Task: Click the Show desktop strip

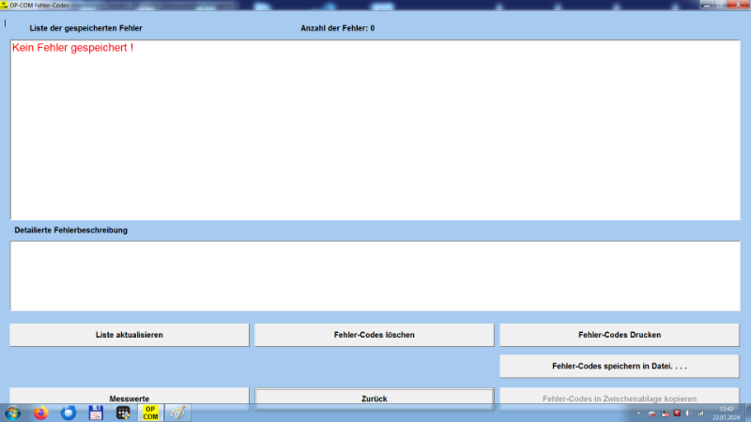Action: click(747, 413)
